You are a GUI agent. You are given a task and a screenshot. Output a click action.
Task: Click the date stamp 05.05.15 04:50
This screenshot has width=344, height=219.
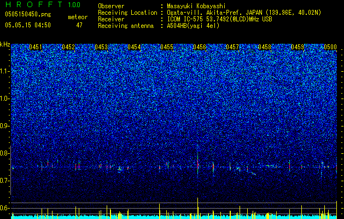coord(28,25)
